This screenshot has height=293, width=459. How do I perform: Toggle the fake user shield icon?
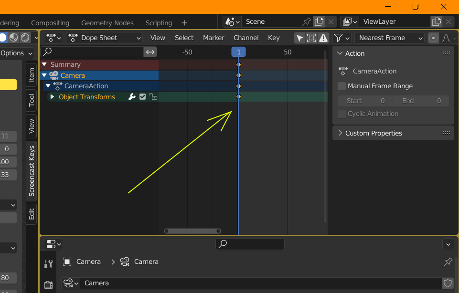448,283
